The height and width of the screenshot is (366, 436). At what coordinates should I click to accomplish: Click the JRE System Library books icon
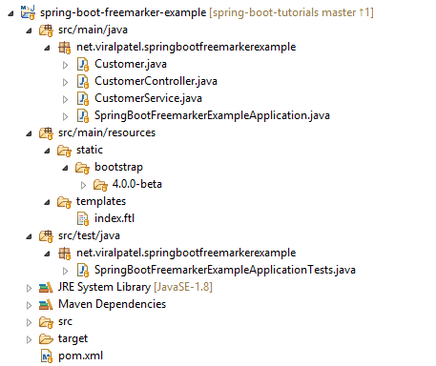click(x=46, y=288)
